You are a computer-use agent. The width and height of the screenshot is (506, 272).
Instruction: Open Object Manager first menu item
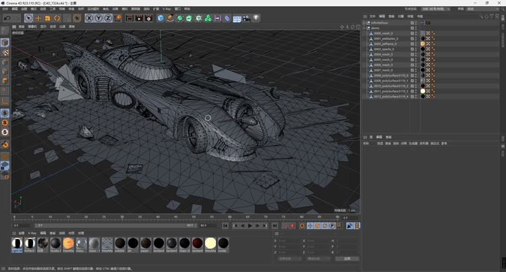(372, 16)
